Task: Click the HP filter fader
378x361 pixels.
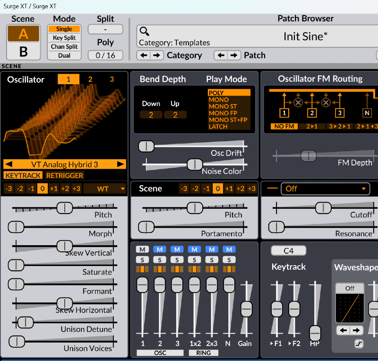Action: pos(315,333)
